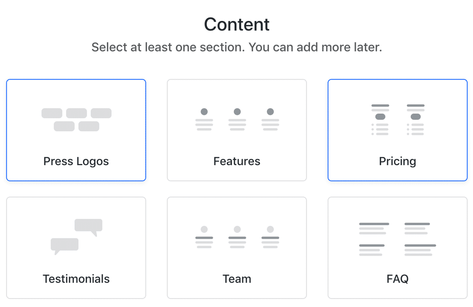Image resolution: width=473 pixels, height=307 pixels.
Task: Toggle on the Testimonials section card
Action: tap(76, 247)
